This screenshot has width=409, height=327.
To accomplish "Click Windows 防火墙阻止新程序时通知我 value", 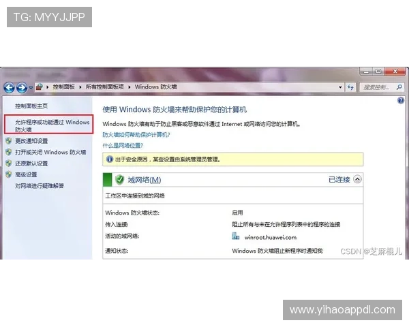I will click(x=277, y=251).
